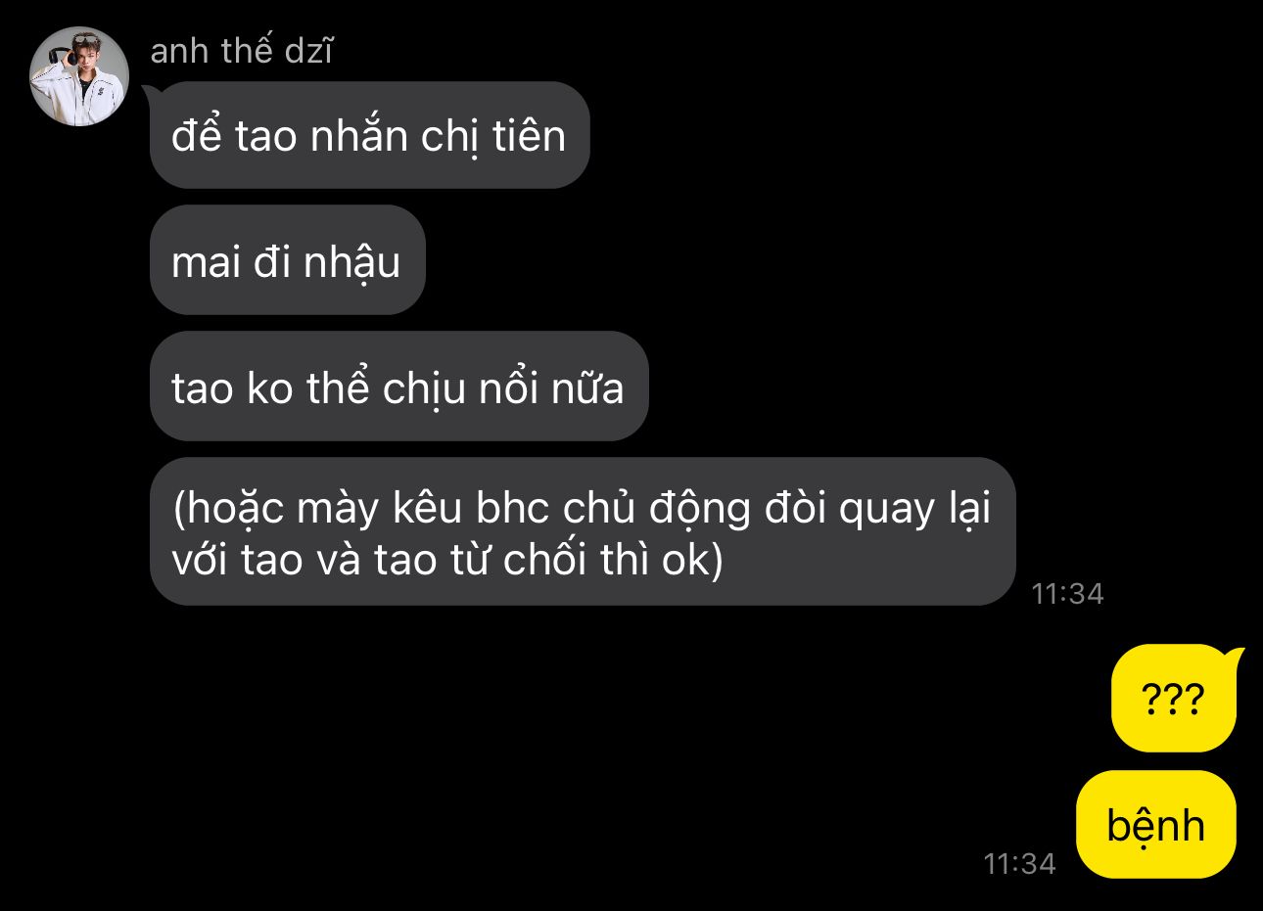This screenshot has width=1263, height=911.
Task: Click the 11:34 timestamp beside the gray bubble
Action: (1067, 594)
